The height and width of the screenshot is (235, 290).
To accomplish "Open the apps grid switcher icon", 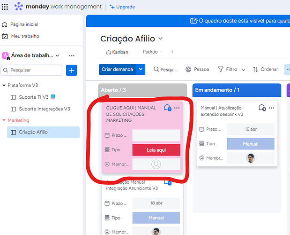I will (5, 7).
